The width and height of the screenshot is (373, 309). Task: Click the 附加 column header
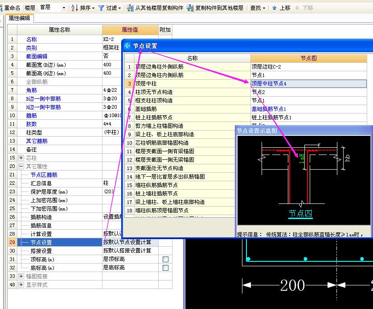tap(165, 30)
